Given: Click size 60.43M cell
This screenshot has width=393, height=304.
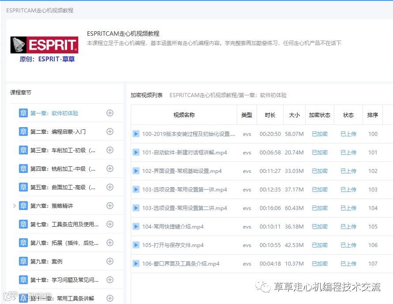Looking at the screenshot, I should tap(294, 208).
